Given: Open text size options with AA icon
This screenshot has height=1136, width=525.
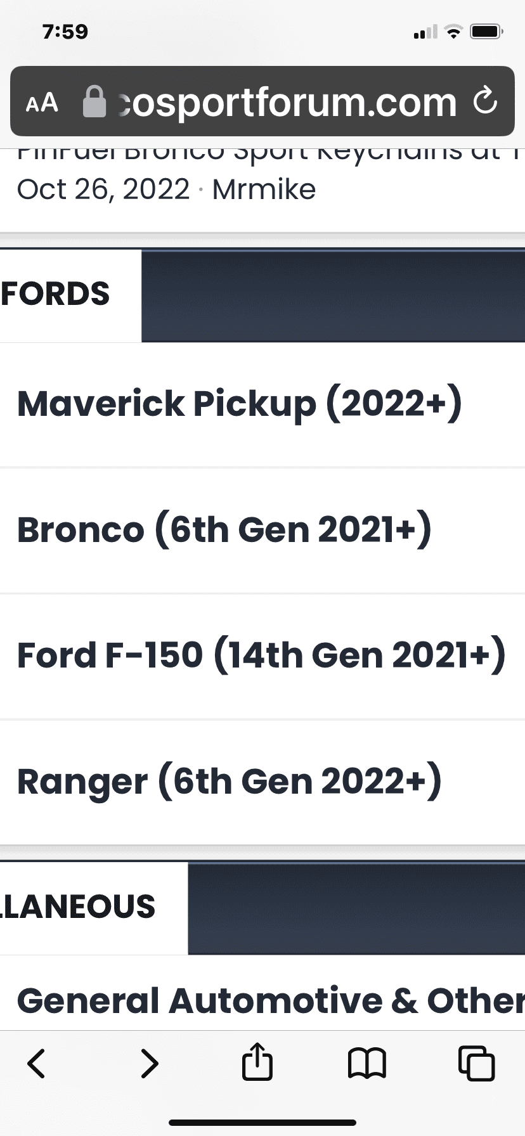Looking at the screenshot, I should pos(40,102).
